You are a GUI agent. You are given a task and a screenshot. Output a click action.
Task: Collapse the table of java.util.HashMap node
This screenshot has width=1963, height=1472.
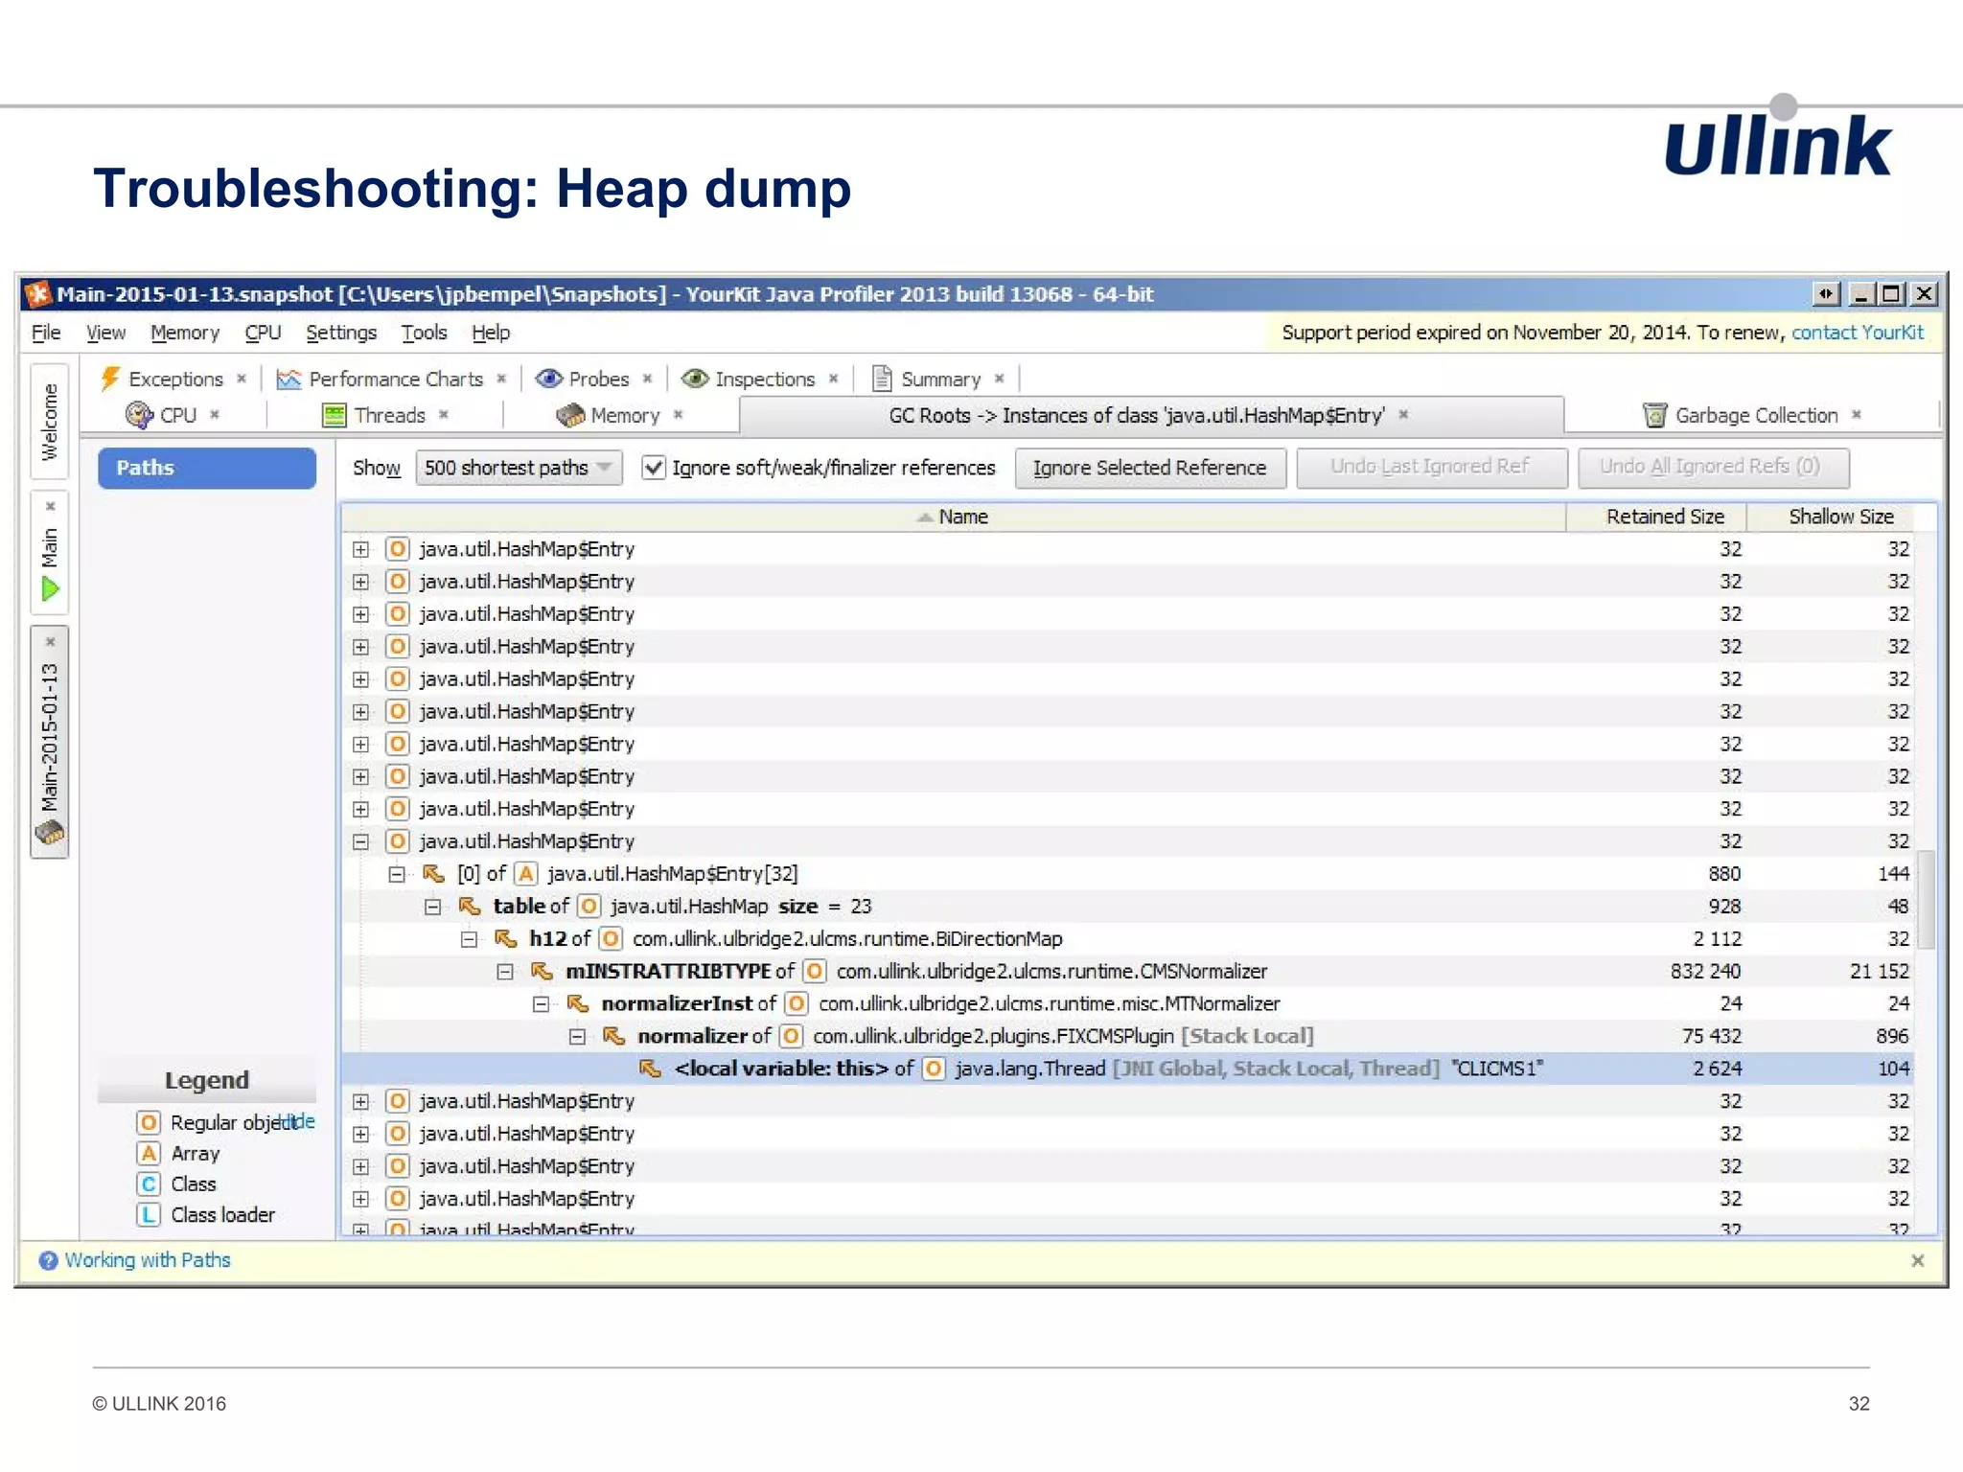[x=433, y=907]
